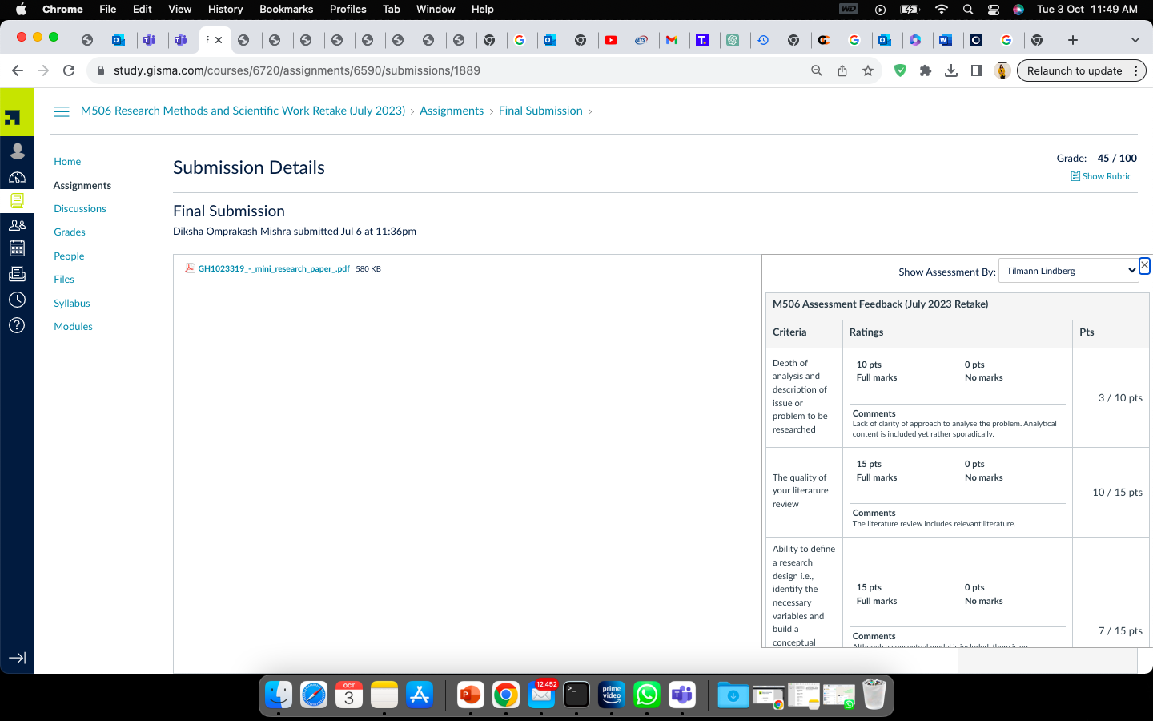Open Control Center in menu bar

(x=994, y=9)
